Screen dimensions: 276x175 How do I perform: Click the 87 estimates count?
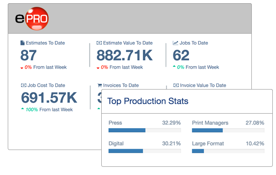(x=28, y=55)
